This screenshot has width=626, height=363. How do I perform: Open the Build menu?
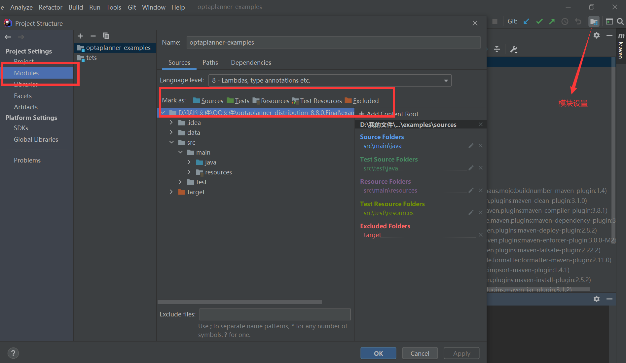pos(76,7)
